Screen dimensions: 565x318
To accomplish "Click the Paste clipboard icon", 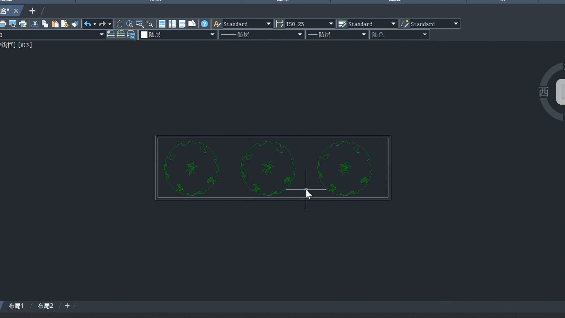I will pos(55,24).
